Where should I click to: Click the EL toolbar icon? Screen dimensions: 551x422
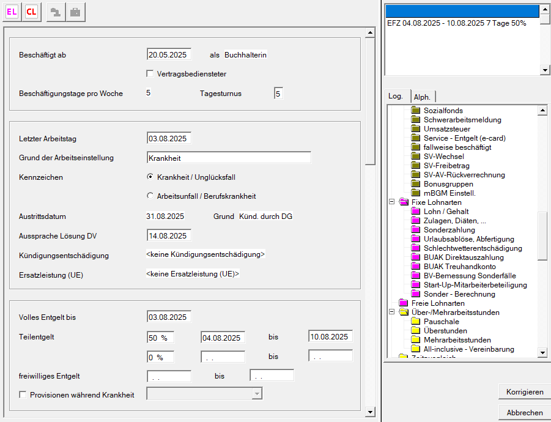pos(12,12)
